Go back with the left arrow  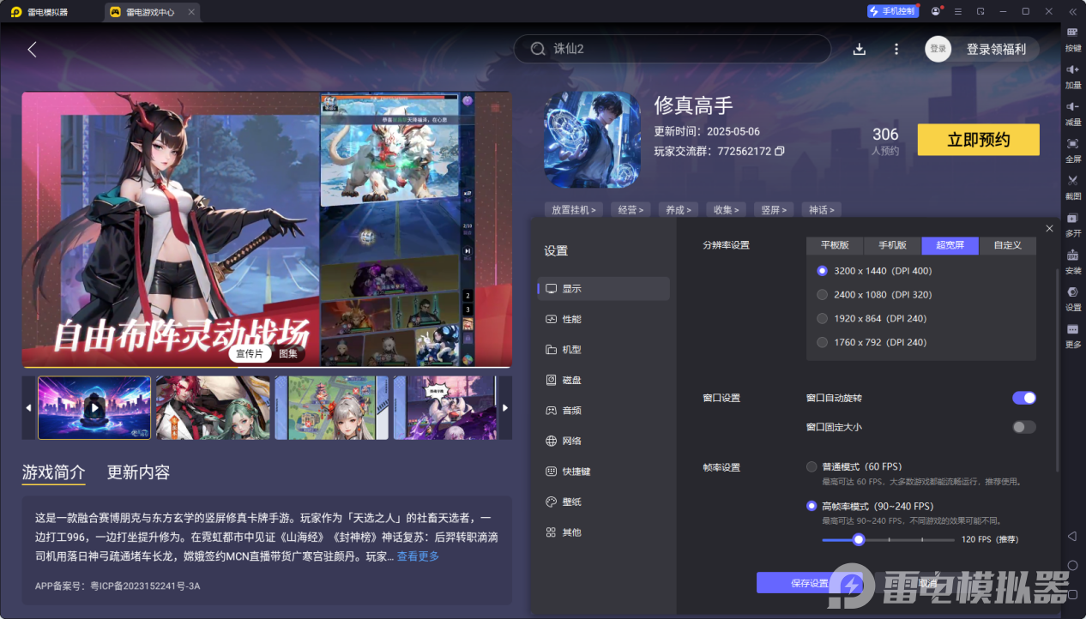(x=32, y=50)
